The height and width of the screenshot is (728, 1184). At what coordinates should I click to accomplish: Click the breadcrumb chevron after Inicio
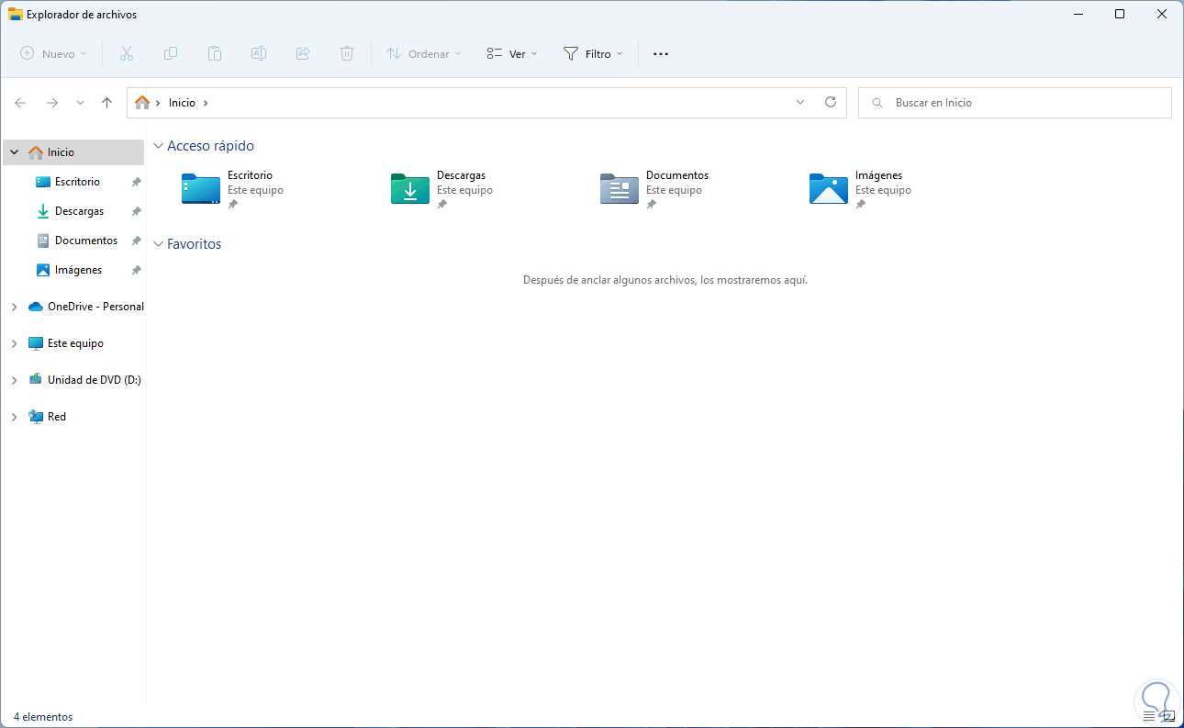(x=206, y=103)
